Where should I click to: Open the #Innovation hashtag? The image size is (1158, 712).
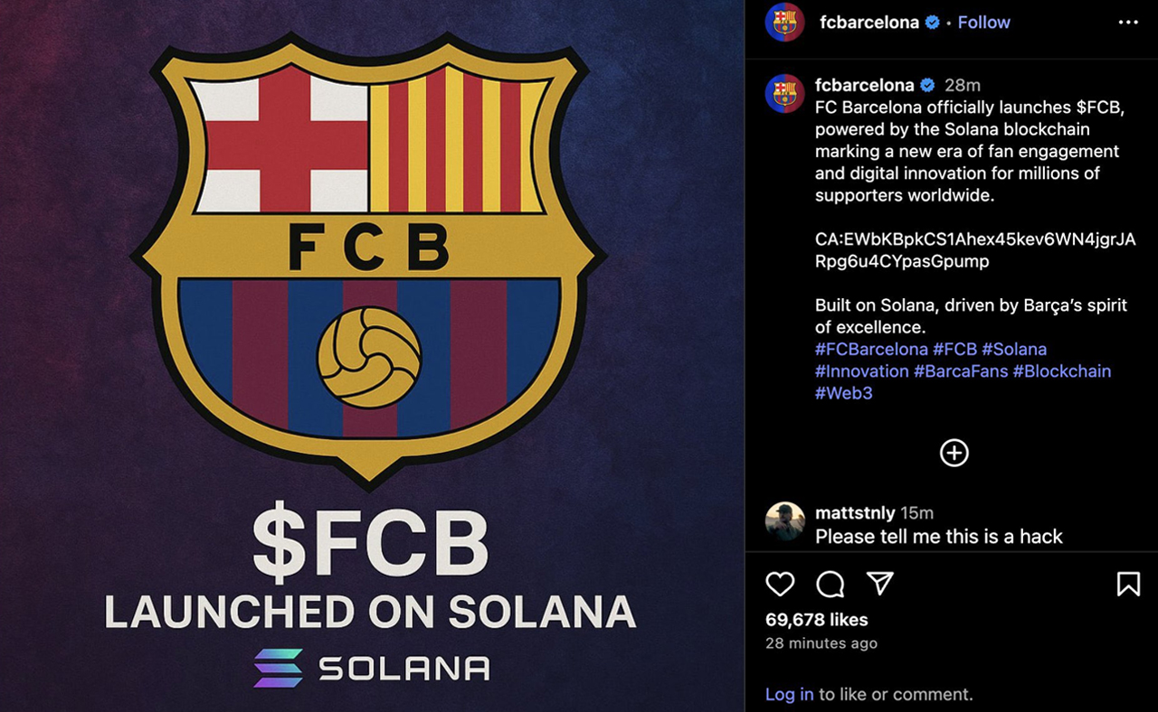pyautogui.click(x=861, y=370)
